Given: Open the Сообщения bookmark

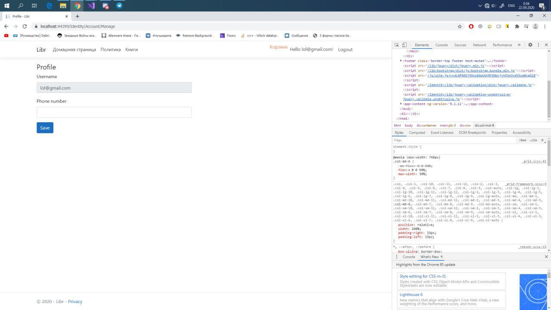Looking at the screenshot, I should [296, 36].
